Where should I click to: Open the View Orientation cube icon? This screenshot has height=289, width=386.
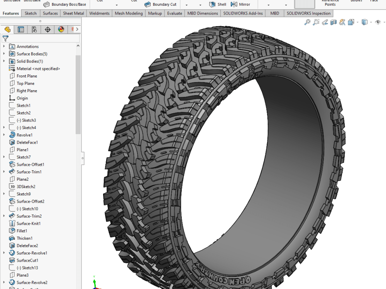click(350, 22)
